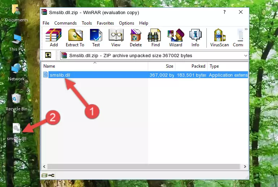Click the key password icon in status bar
Viewport: 278px width, 187px height.
[x=51, y=175]
